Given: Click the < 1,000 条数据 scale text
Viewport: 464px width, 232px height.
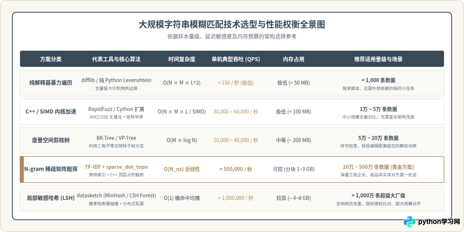Looking at the screenshot, I should (378, 80).
